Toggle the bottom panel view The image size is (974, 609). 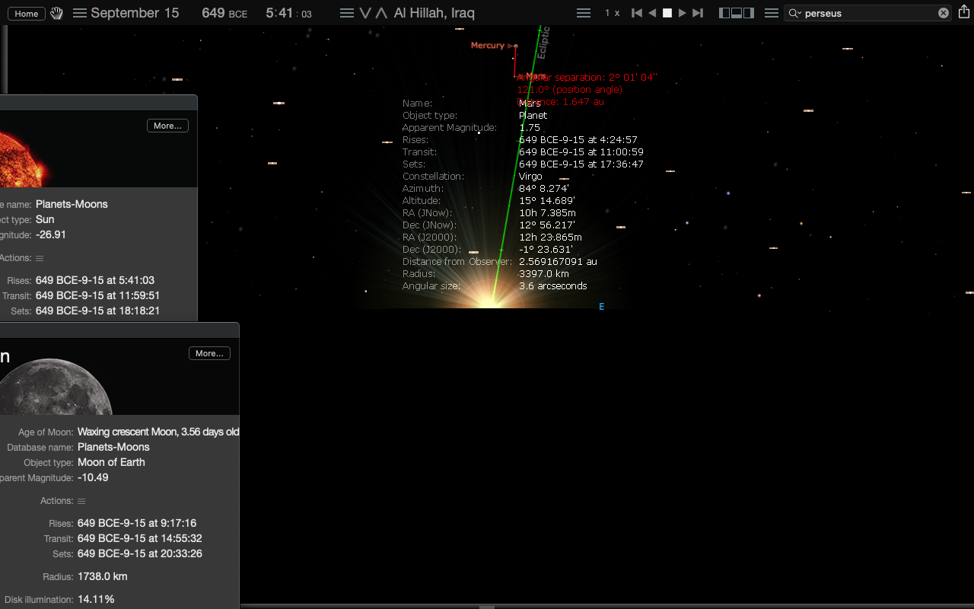(x=737, y=13)
